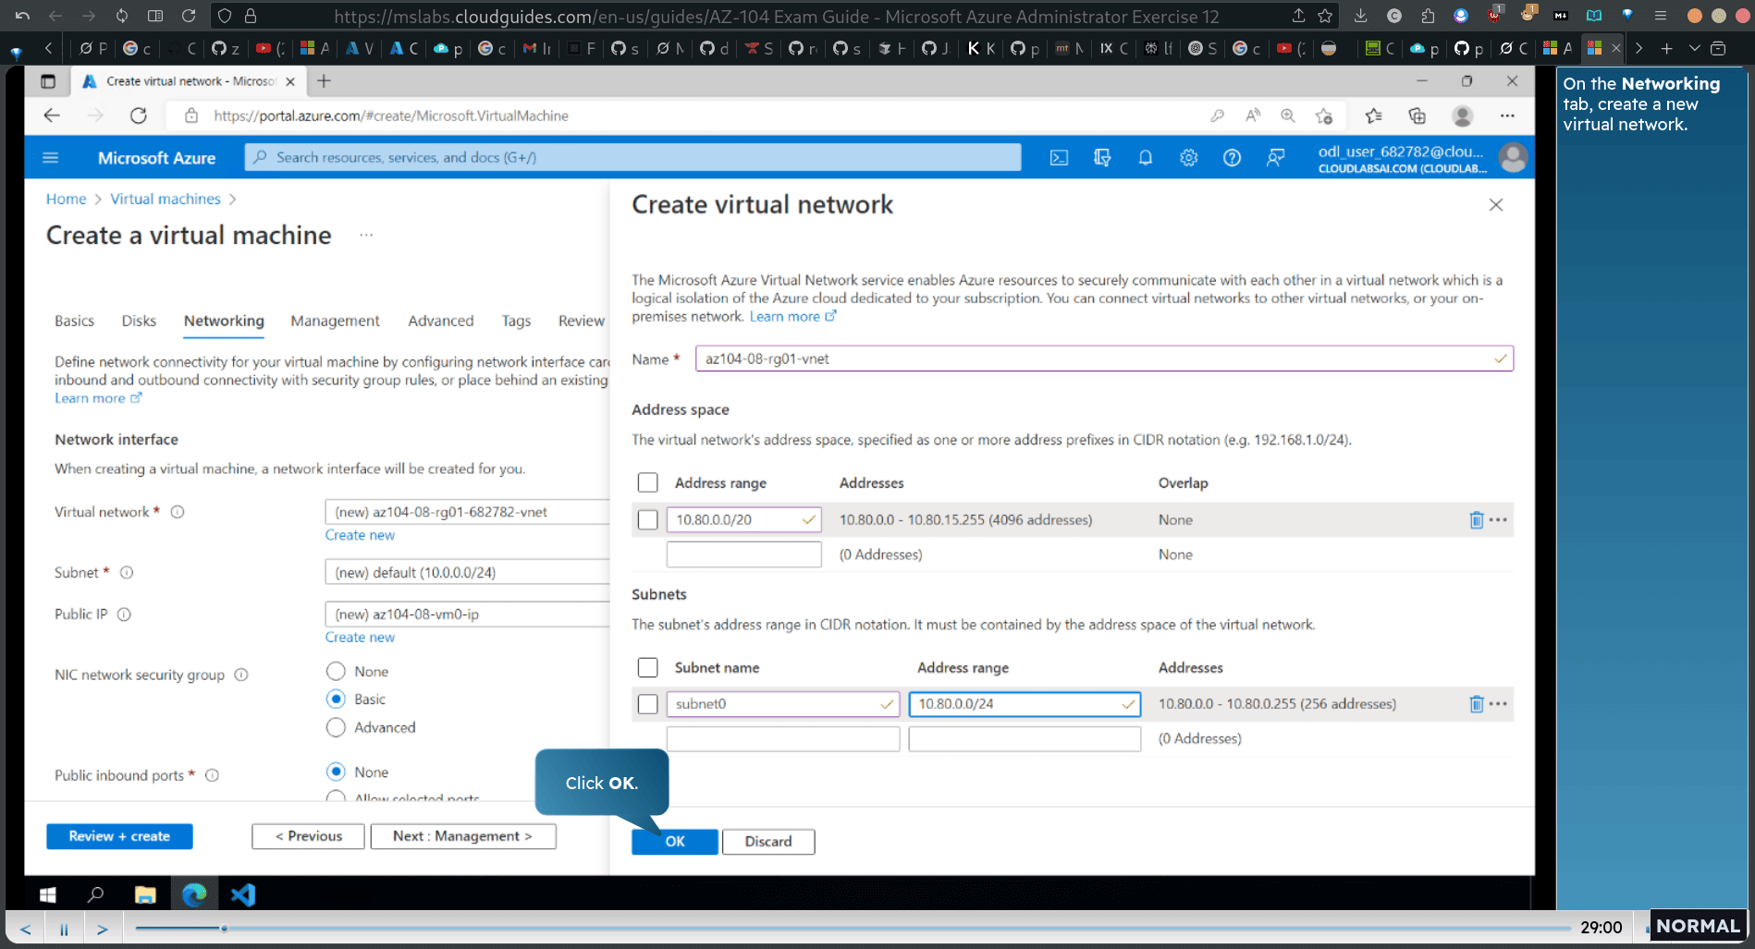This screenshot has width=1755, height=949.
Task: Click the Previous button
Action: [x=308, y=836]
